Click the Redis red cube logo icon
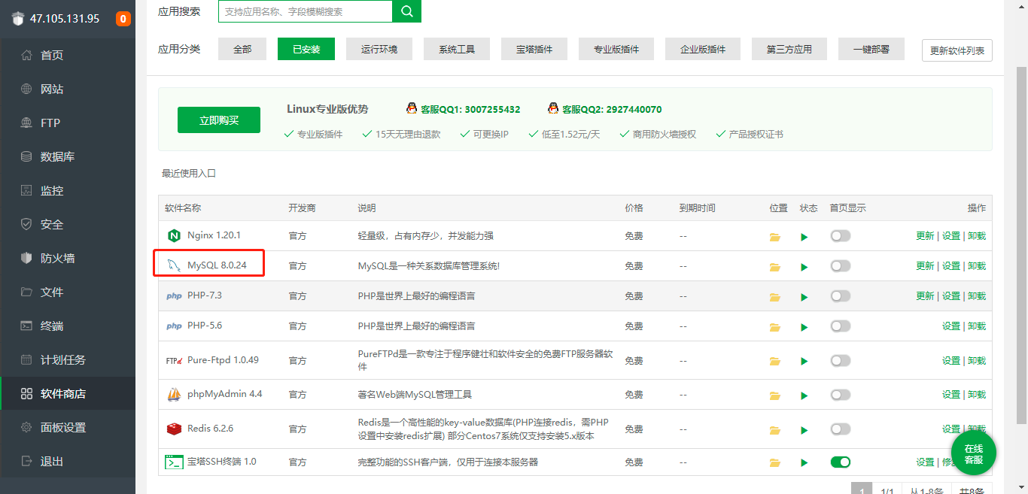The height and width of the screenshot is (494, 1028). [x=174, y=429]
